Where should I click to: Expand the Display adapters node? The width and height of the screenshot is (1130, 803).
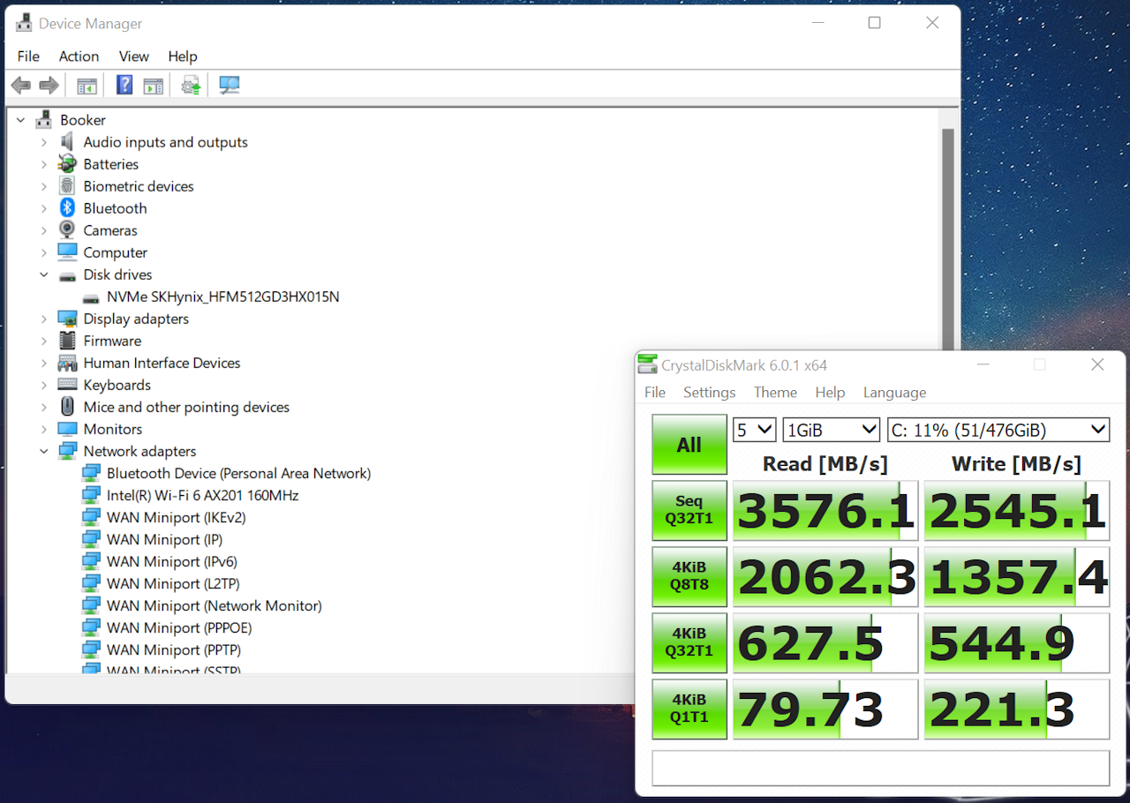point(43,319)
